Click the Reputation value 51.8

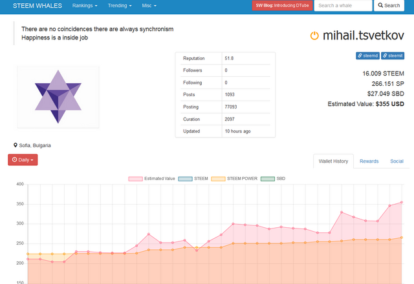pos(229,58)
